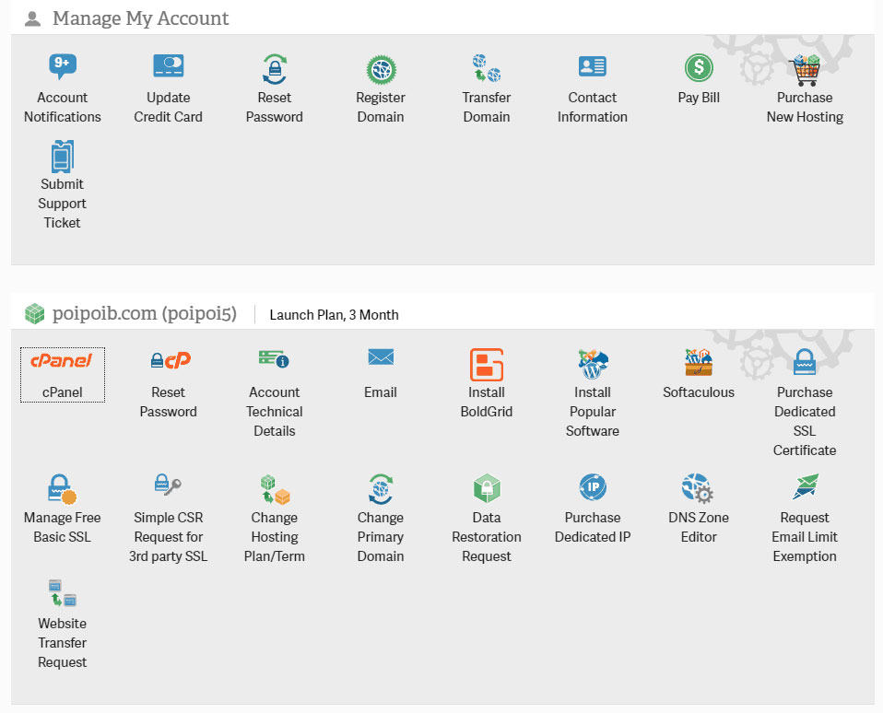
Task: Follow the "Transfer Domain" text link
Action: click(x=487, y=107)
